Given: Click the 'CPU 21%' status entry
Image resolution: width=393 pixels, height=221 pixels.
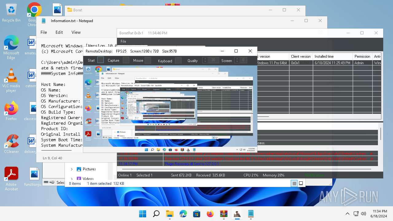Looking at the screenshot, I should [251, 175].
